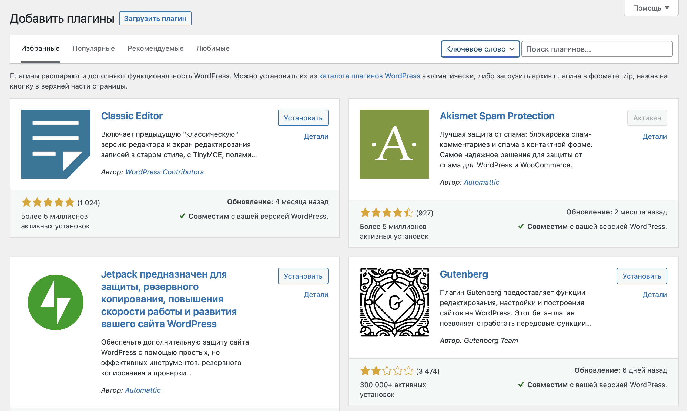Install the Jetpack plugin

(303, 276)
